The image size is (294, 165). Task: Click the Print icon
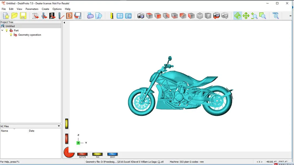click(x=90, y=16)
